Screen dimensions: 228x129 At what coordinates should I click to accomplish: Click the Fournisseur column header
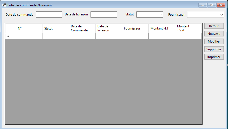pyautogui.click(x=135, y=28)
